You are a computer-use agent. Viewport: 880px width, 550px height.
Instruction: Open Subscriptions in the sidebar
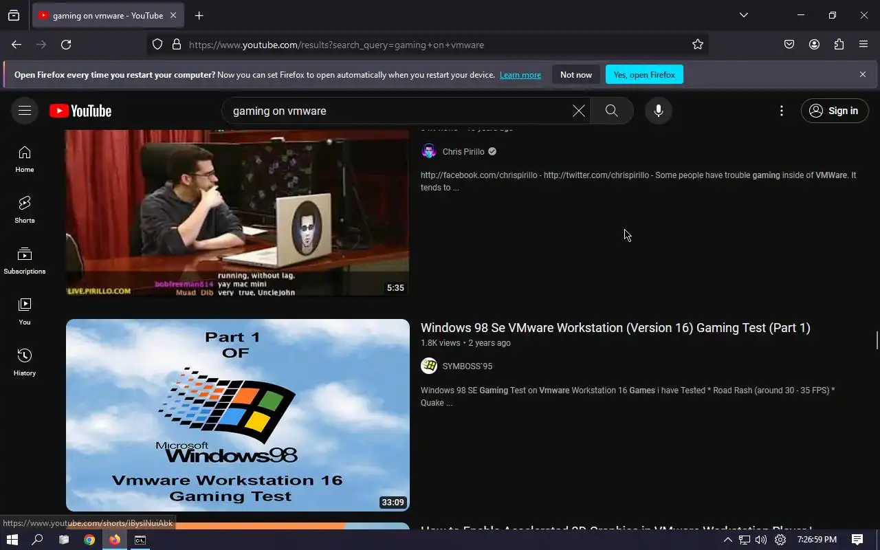25,261
